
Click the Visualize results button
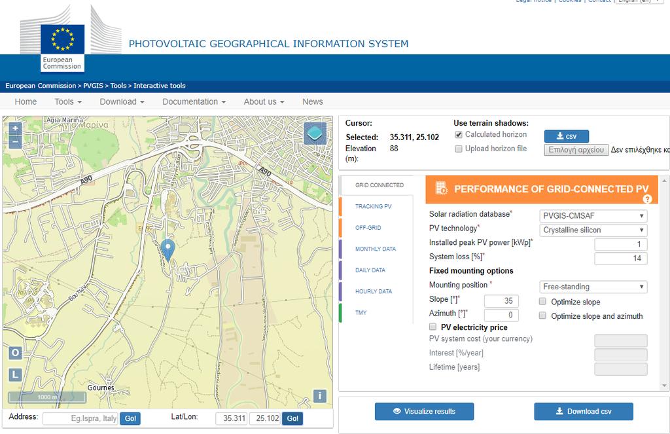424,411
